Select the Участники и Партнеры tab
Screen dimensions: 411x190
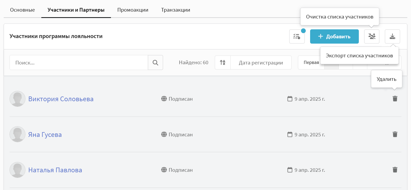[76, 10]
